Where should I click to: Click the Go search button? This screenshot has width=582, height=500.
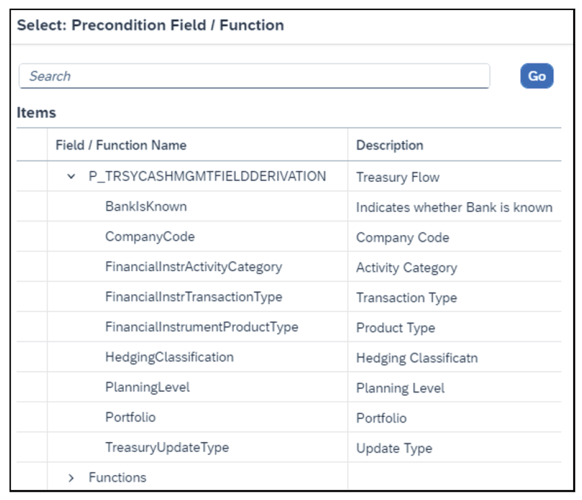(x=537, y=76)
